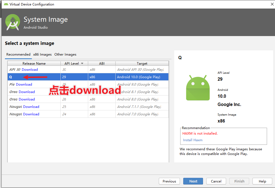
Task: Click API level 29 cell
Action: (74, 77)
